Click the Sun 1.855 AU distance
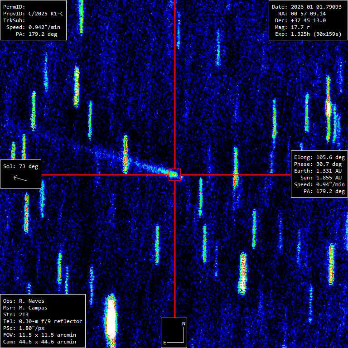Screen dimensions: 348x348 323,178
